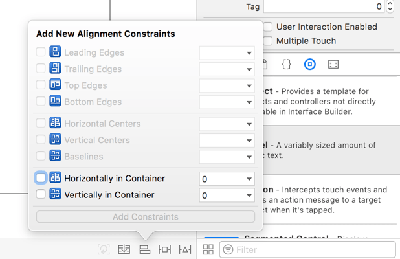Switch library to icon grid view
The width and height of the screenshot is (400, 259).
[x=208, y=249]
